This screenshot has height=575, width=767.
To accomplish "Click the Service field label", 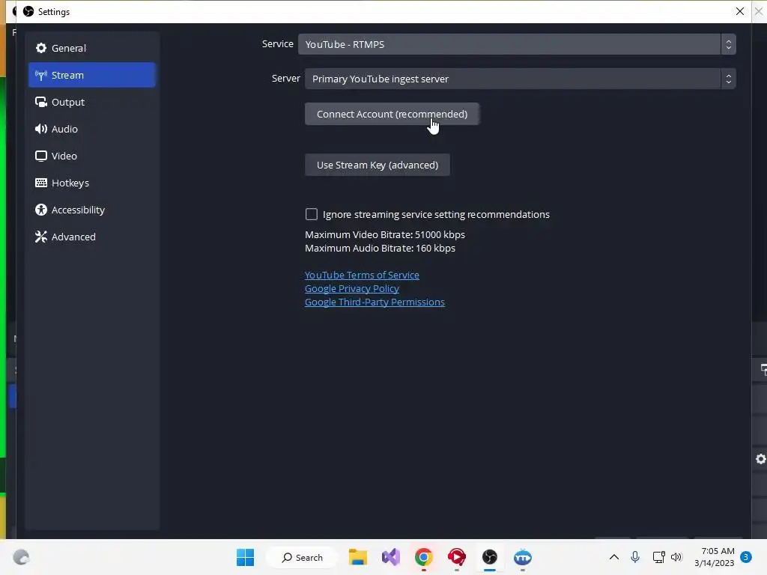I will (277, 43).
